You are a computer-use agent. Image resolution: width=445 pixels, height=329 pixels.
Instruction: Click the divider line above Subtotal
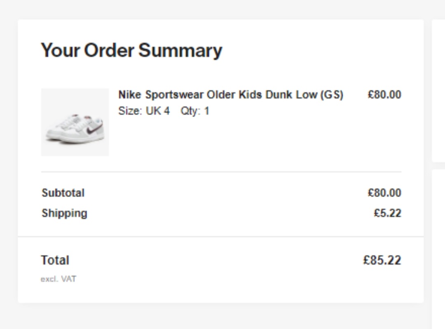pyautogui.click(x=221, y=172)
